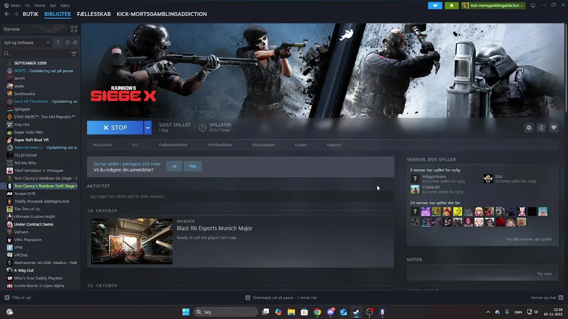Open the Venner menu

tap(40, 5)
